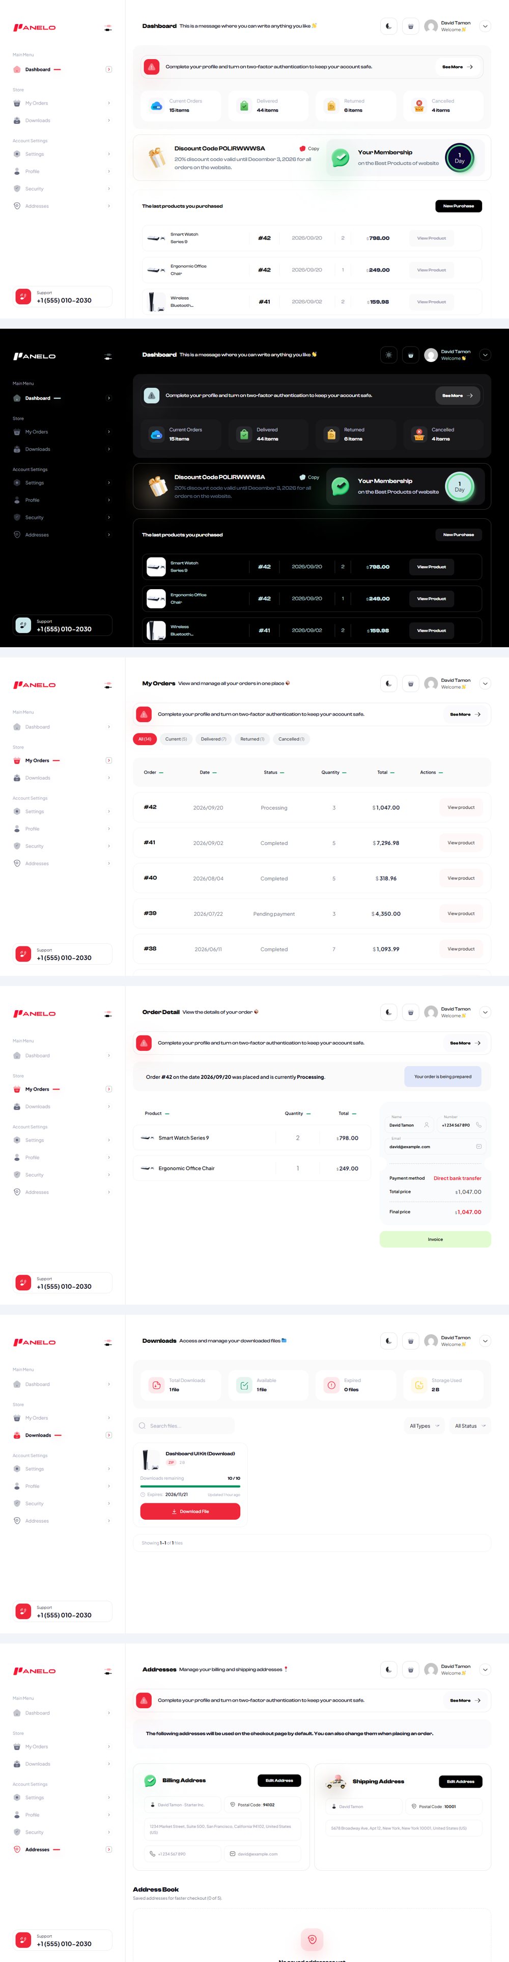Click Storage Used icon on Downloads screen
The height and width of the screenshot is (1962, 509).
pyautogui.click(x=418, y=1385)
